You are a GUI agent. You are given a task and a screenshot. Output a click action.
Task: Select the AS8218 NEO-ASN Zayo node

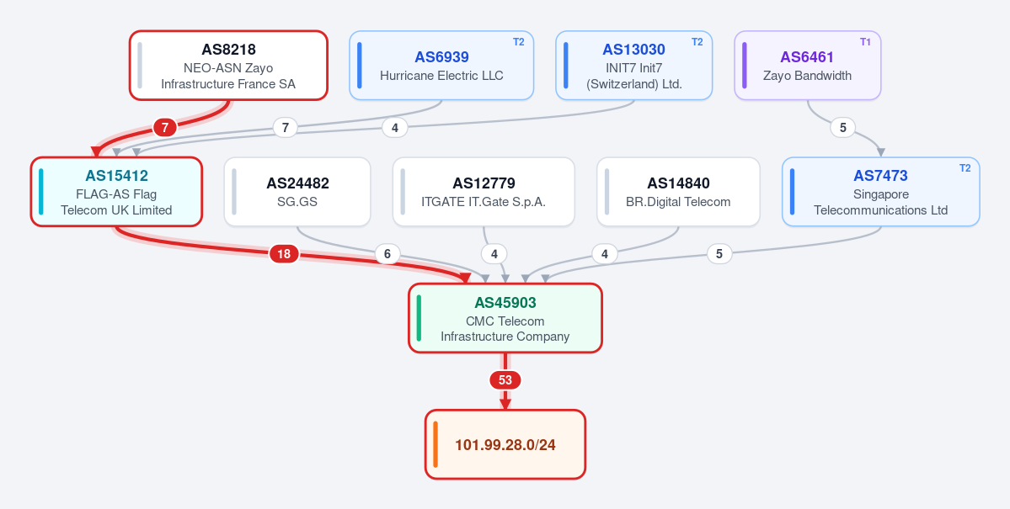228,66
